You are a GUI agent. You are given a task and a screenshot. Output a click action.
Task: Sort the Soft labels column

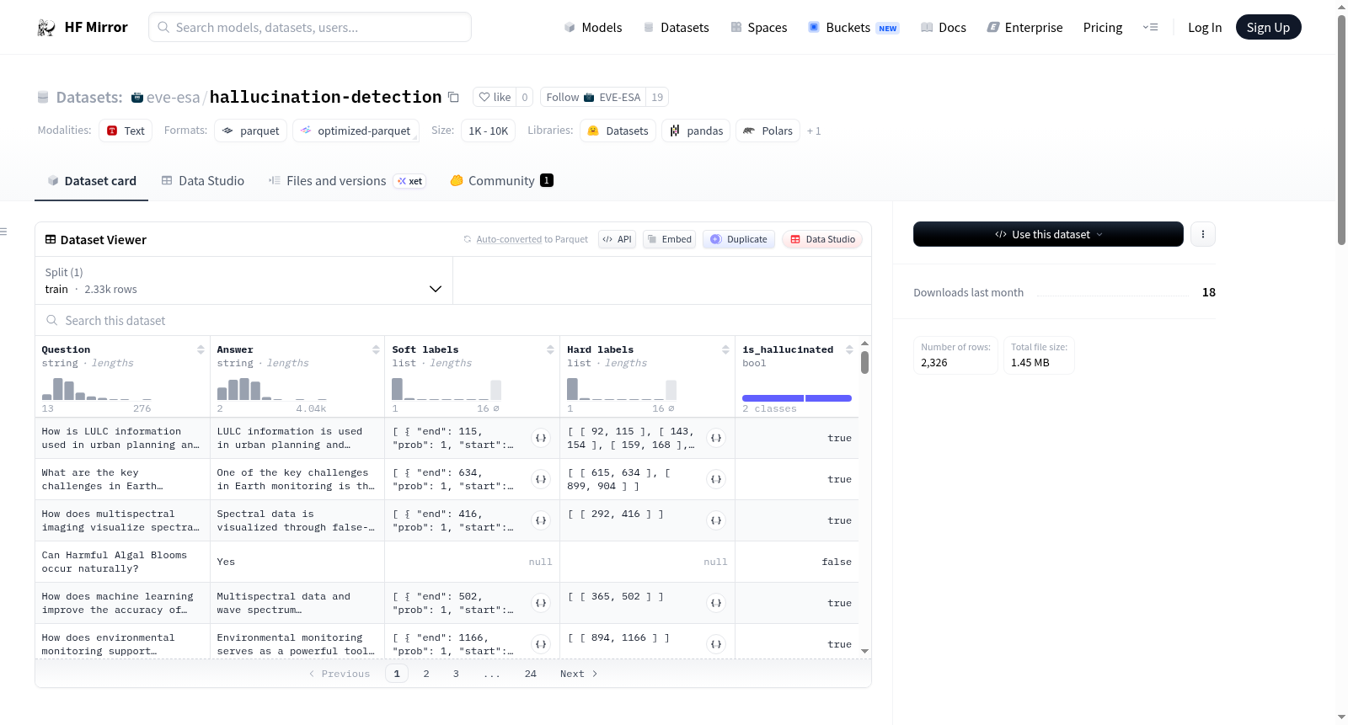550,349
